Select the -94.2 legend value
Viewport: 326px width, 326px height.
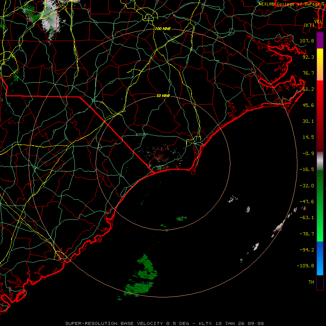pyautogui.click(x=307, y=250)
